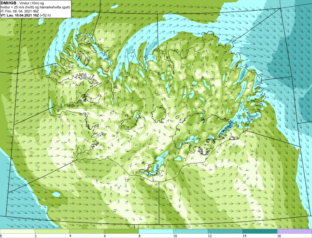Click the legend scale label "8"

[x=139, y=236]
